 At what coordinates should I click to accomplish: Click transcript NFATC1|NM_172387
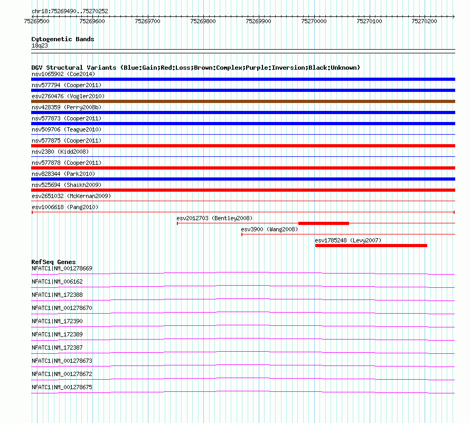coord(57,347)
